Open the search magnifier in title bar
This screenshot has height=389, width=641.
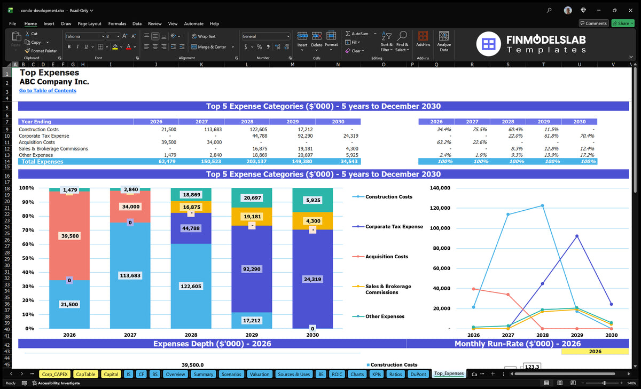click(550, 10)
